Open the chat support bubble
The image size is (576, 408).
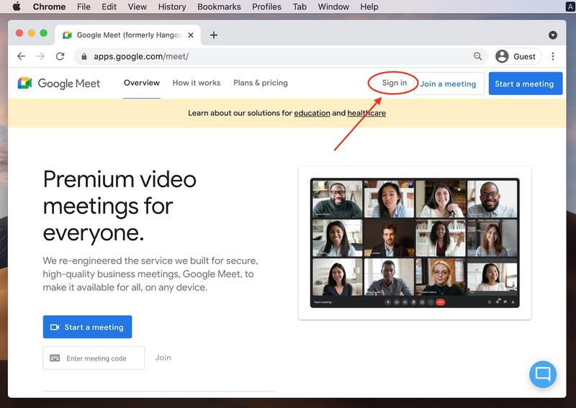pyautogui.click(x=543, y=374)
